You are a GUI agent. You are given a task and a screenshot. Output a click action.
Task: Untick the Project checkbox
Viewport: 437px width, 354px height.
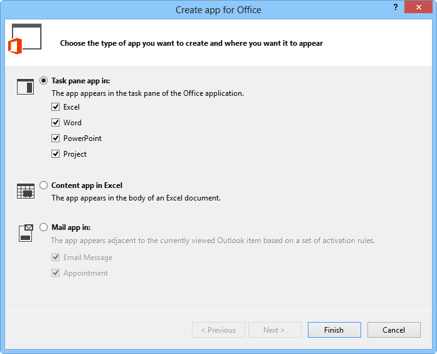point(56,154)
